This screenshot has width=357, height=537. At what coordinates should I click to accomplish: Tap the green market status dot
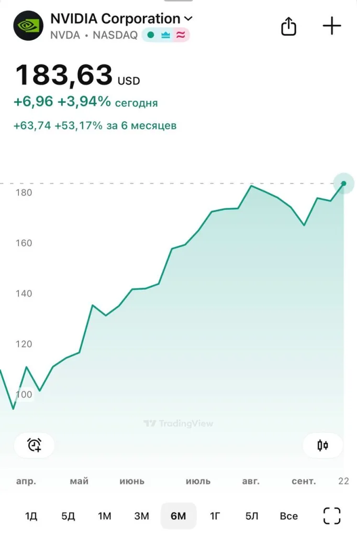pyautogui.click(x=151, y=35)
